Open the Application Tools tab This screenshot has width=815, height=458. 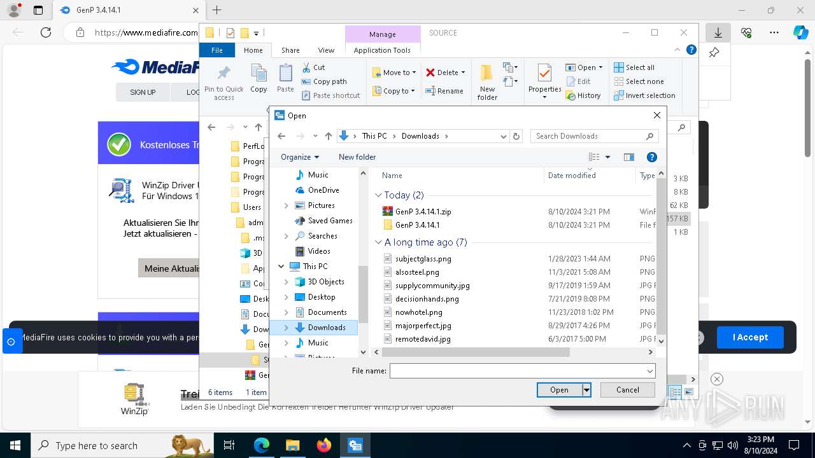pos(382,50)
